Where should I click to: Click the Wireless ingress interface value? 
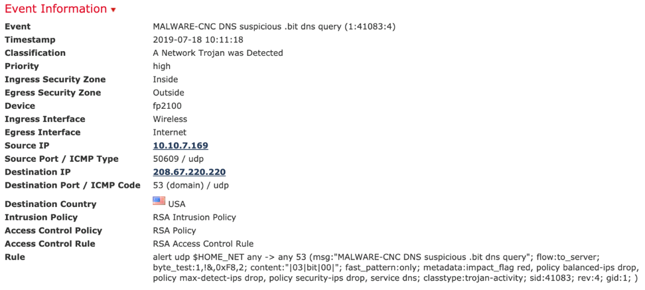[x=170, y=119]
